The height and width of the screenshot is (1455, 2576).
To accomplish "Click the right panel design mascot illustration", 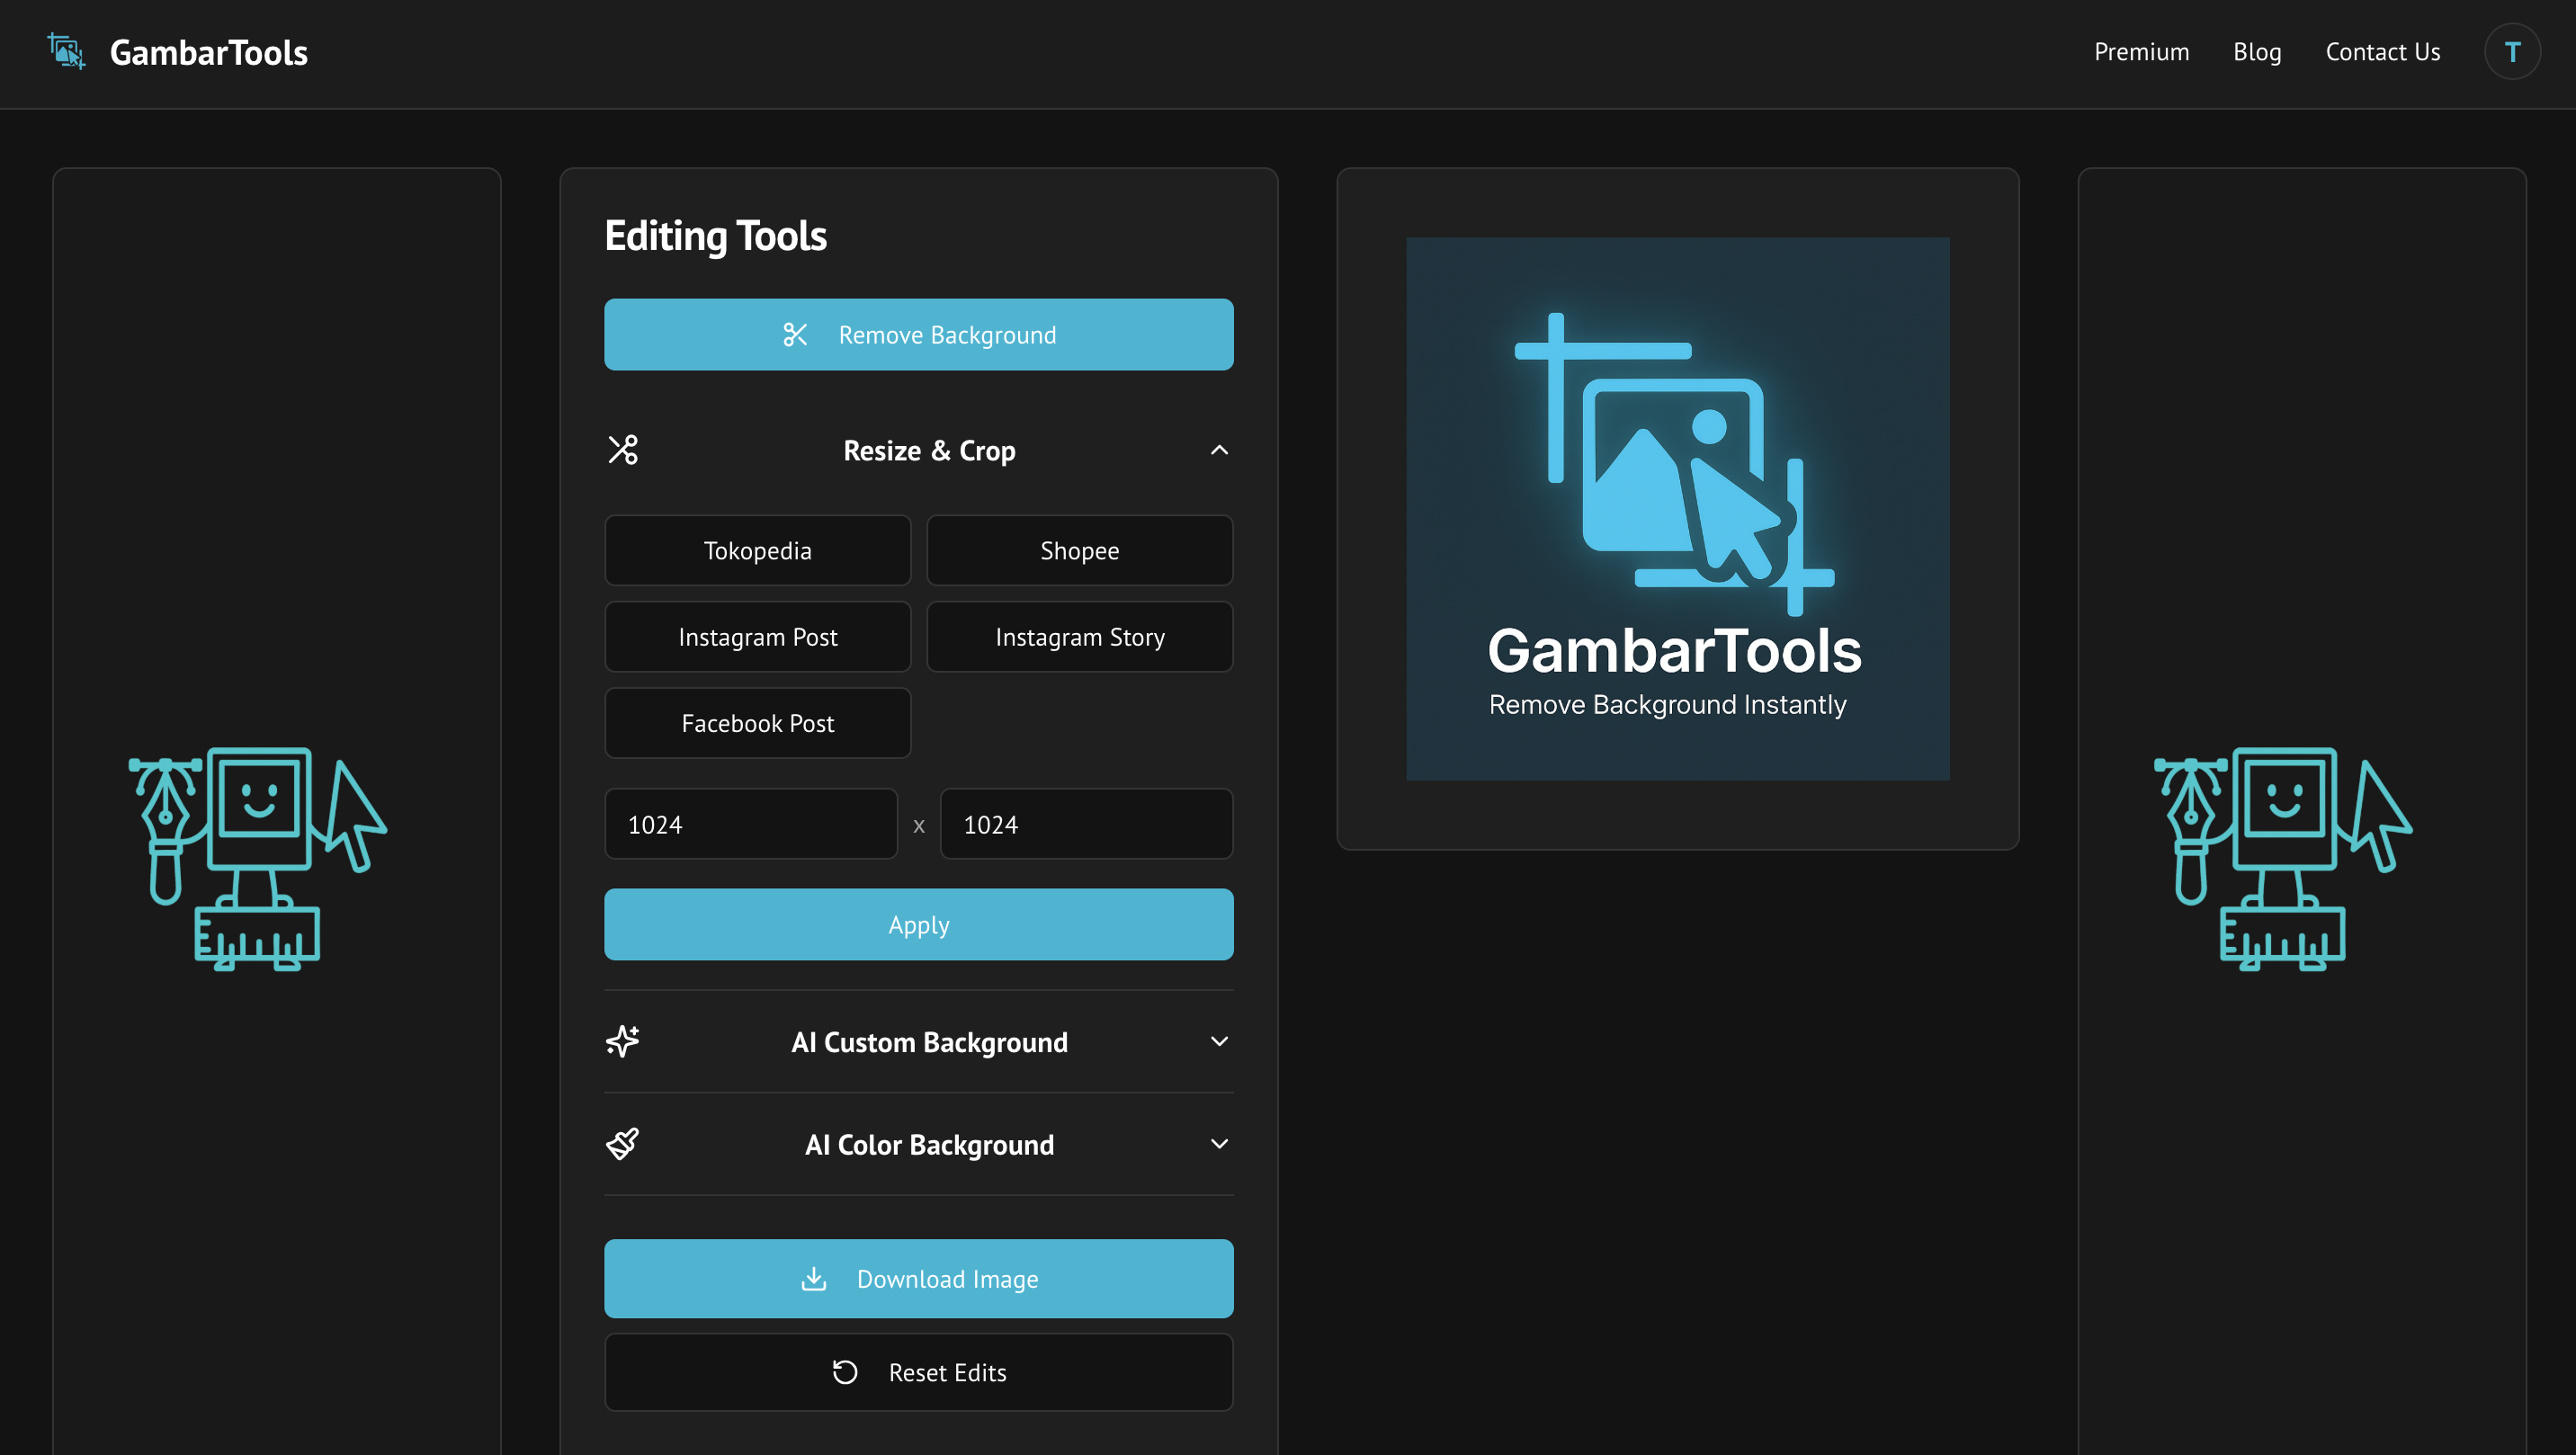I will (x=2283, y=859).
